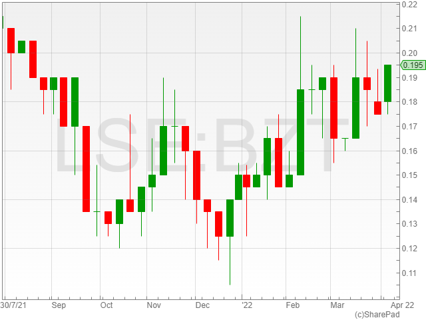Image resolution: width=426 pixels, height=320 pixels.
Task: Select the Nov label on the date axis
Action: point(154,305)
